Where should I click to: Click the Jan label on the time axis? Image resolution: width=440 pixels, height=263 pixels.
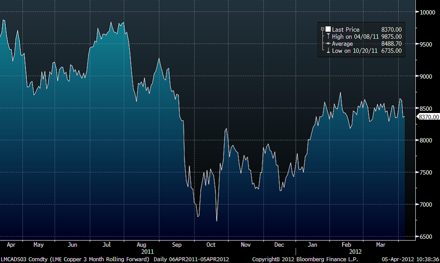(x=312, y=245)
